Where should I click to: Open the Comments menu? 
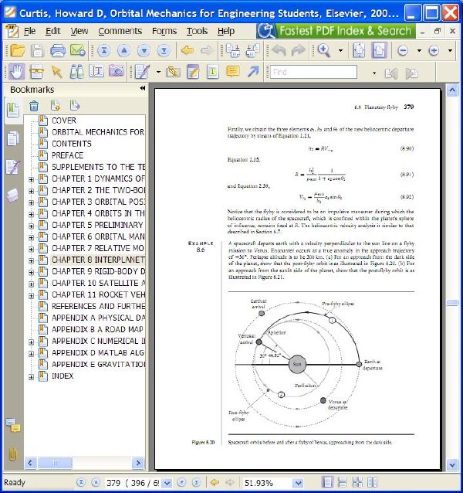(120, 31)
